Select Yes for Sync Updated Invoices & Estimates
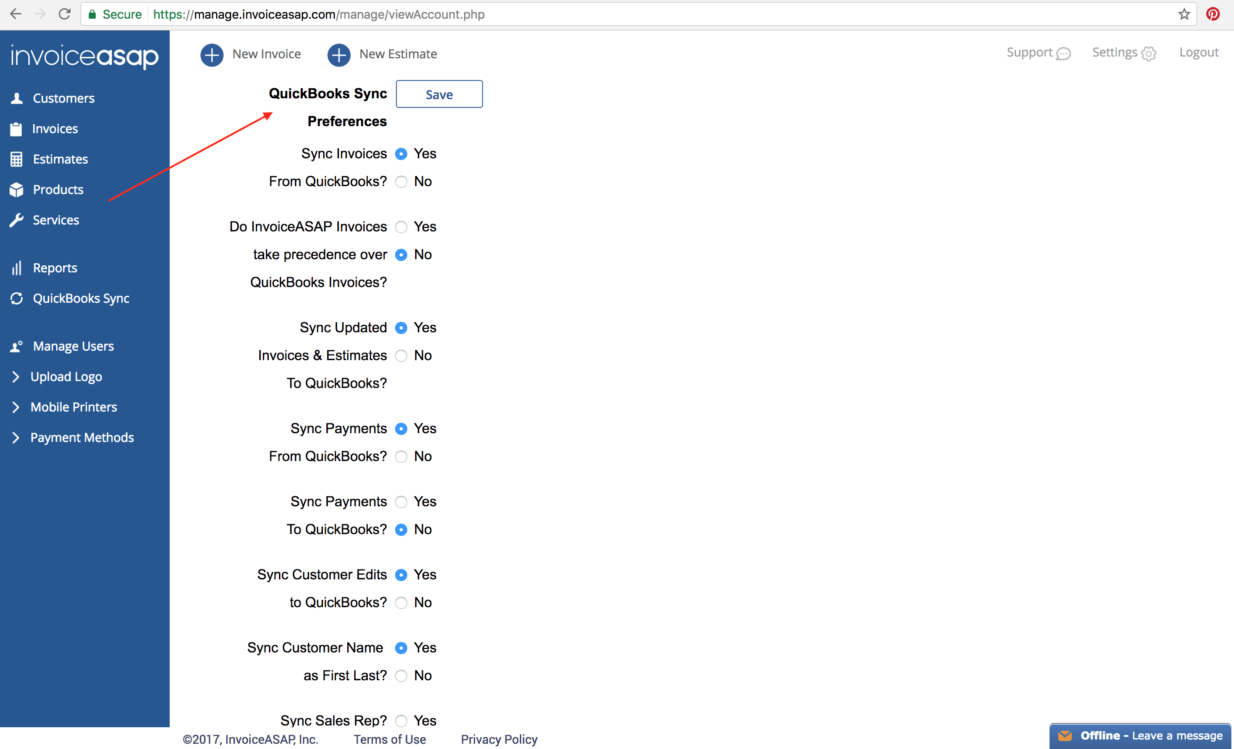 point(401,328)
